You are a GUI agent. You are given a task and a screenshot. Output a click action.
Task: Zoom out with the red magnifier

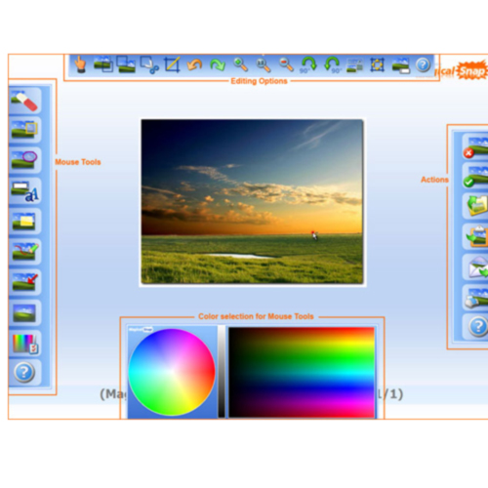click(286, 64)
